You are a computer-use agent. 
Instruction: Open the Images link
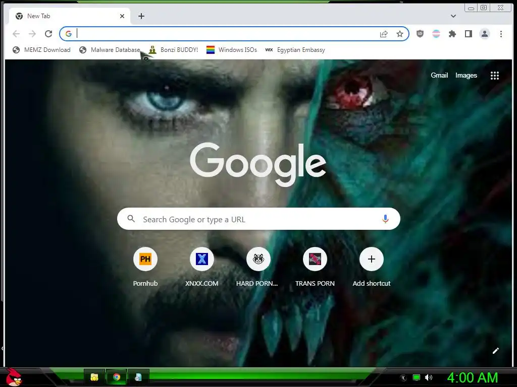pyautogui.click(x=466, y=76)
